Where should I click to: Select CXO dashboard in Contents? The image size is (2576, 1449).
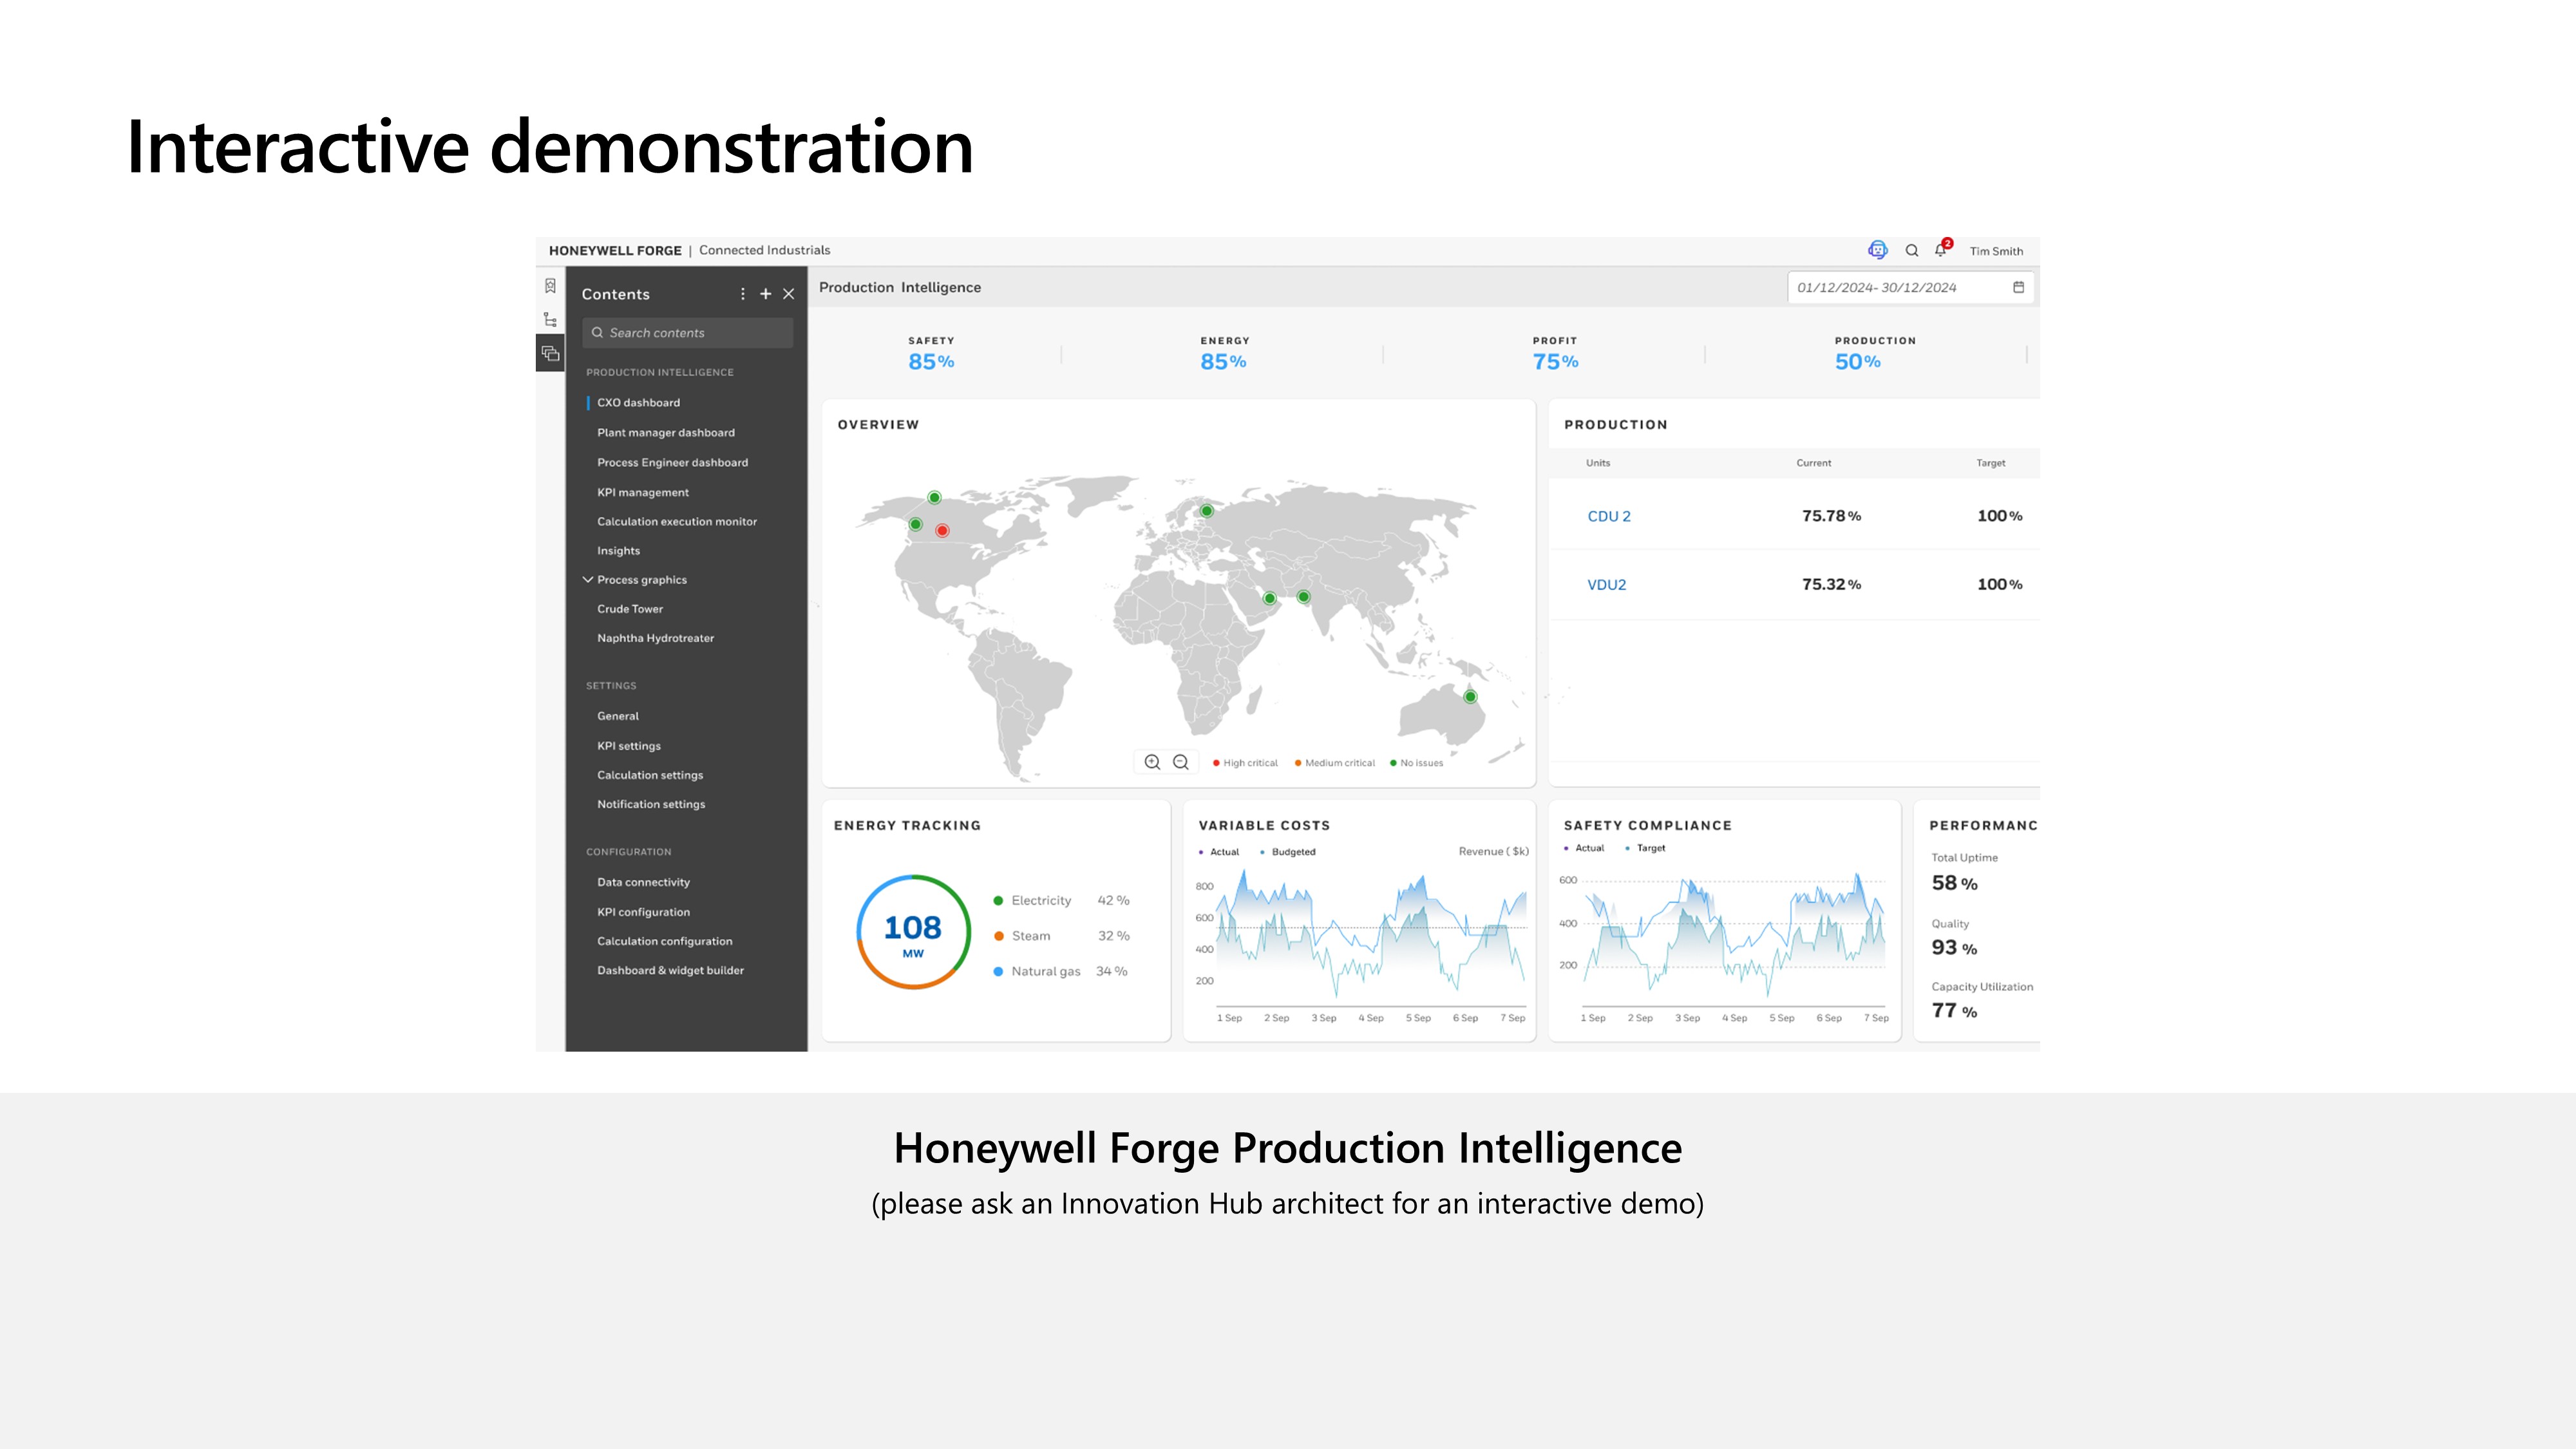638,403
